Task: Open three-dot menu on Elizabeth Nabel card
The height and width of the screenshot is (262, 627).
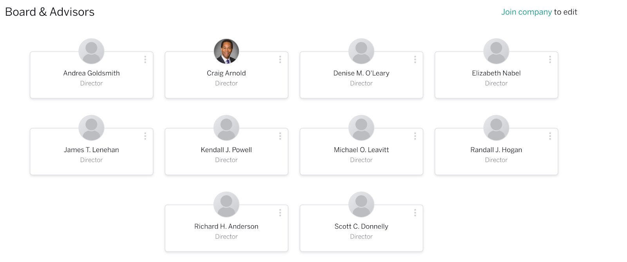Action: coord(550,59)
